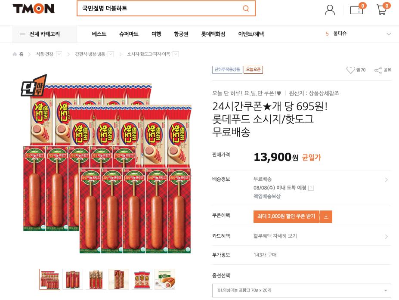The image size is (399, 300).
Task: Click the TMON logo
Action: [34, 9]
